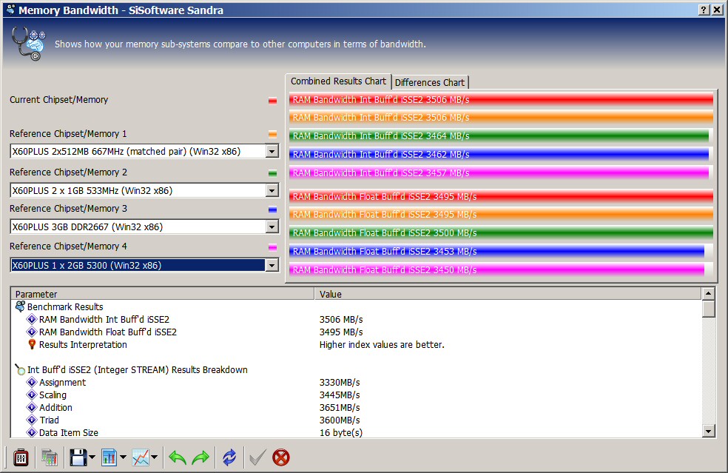Click the magenta Int Buff'd 3457 MB/s bar

click(499, 173)
